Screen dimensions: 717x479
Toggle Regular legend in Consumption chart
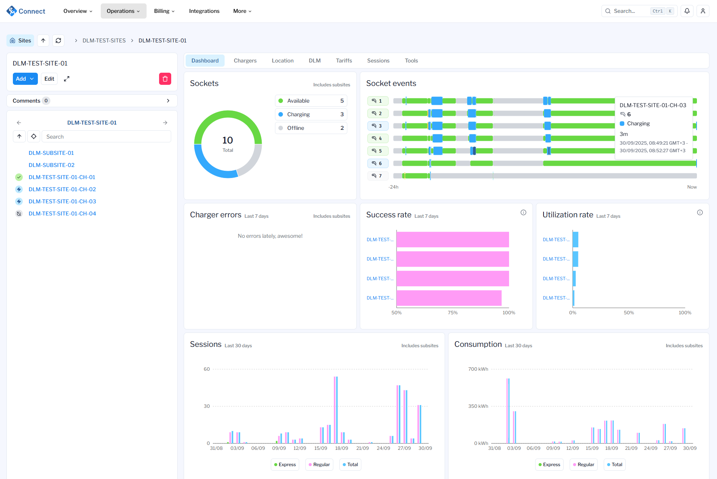(x=583, y=465)
